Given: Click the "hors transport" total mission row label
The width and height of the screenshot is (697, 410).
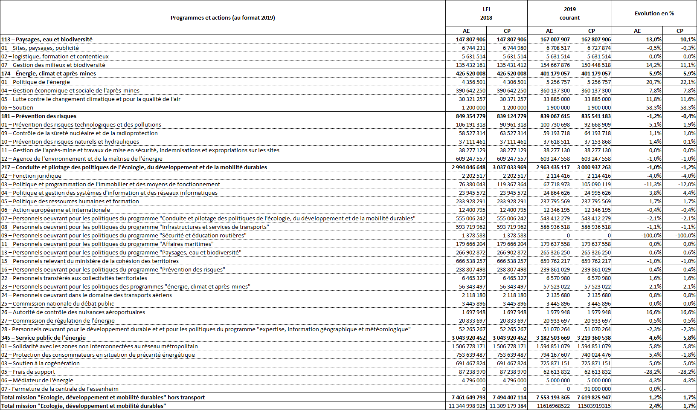Looking at the screenshot, I should click(103, 397).
